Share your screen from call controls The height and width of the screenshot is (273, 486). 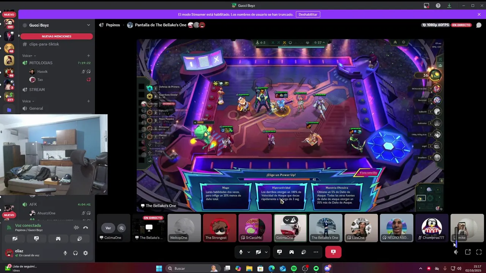click(279, 252)
